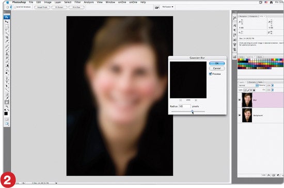284x188 pixels.
Task: Hide the Background layer
Action: tap(240, 115)
